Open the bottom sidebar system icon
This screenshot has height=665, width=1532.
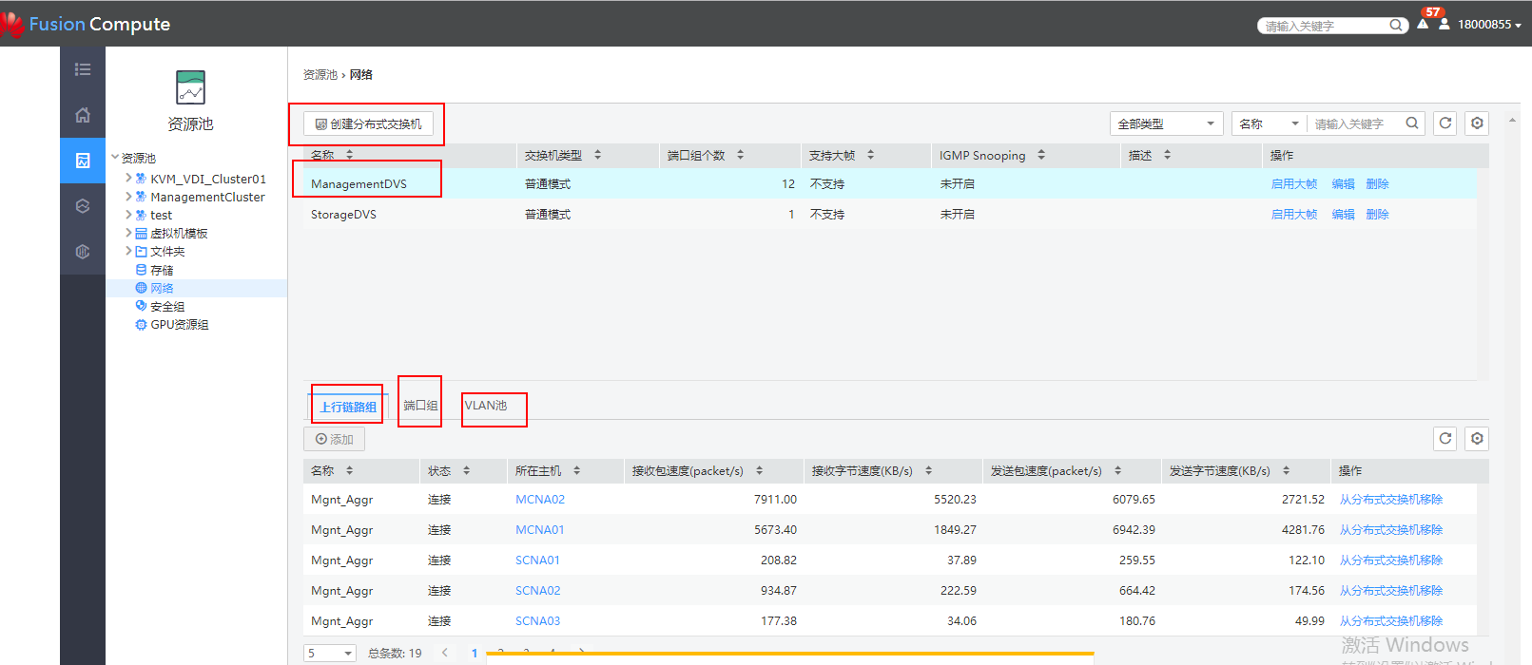(x=83, y=252)
